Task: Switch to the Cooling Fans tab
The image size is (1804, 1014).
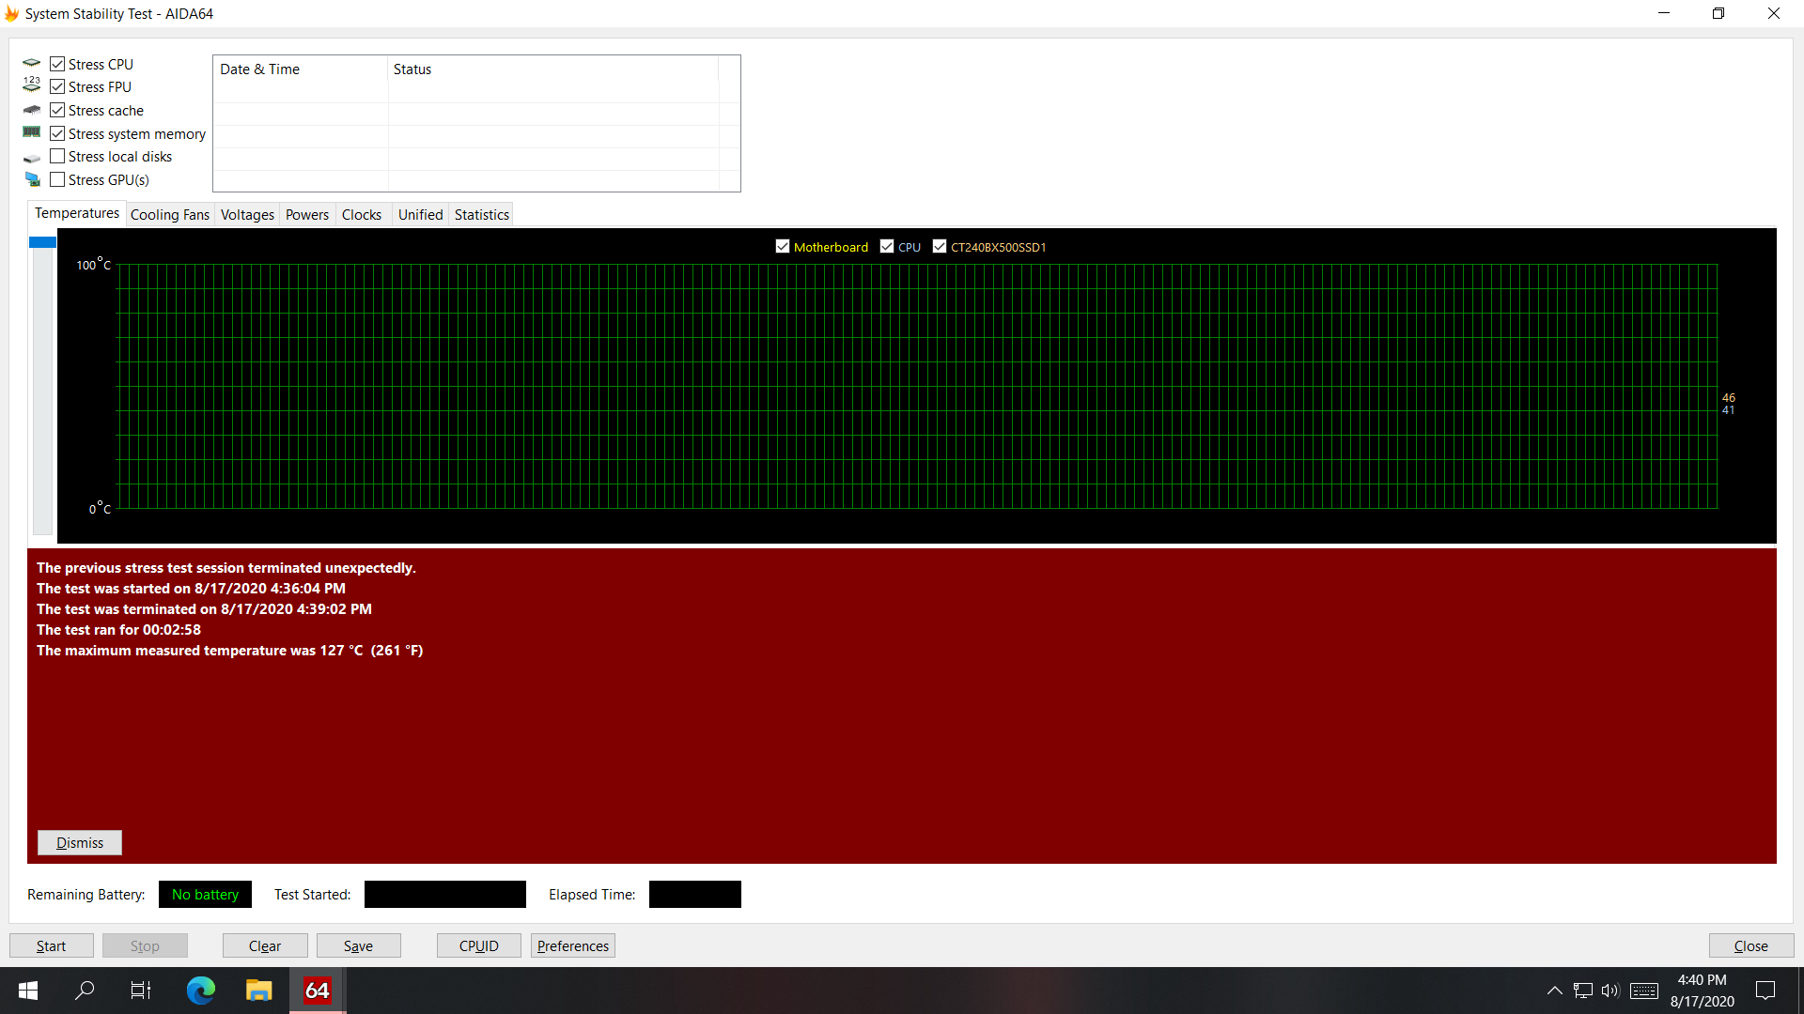Action: (170, 214)
